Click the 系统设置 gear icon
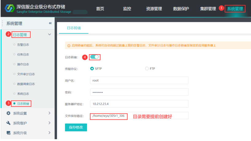This screenshot has height=141, width=251. point(9,113)
